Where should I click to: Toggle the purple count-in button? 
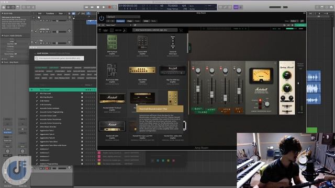coord(236,7)
